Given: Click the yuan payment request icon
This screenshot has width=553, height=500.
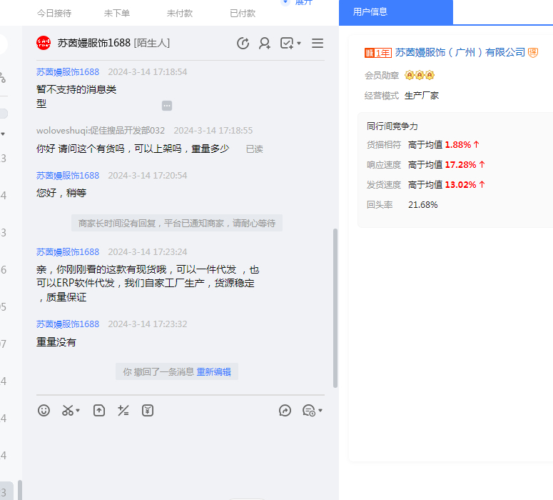Looking at the screenshot, I should pyautogui.click(x=148, y=411).
